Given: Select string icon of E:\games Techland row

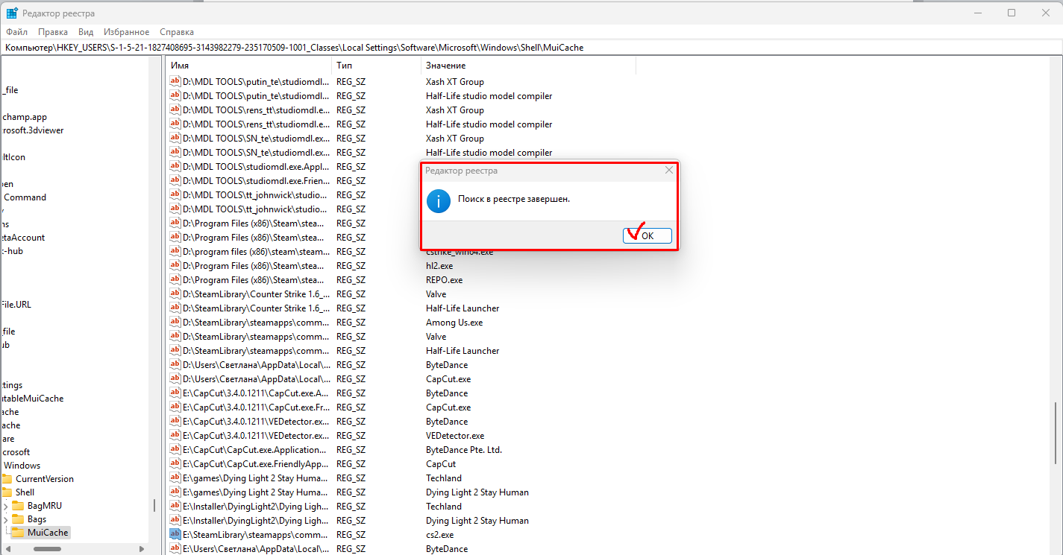Looking at the screenshot, I should pos(175,478).
